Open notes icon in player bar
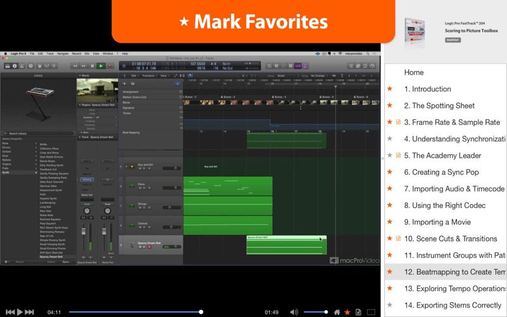507x317 pixels. (x=358, y=312)
